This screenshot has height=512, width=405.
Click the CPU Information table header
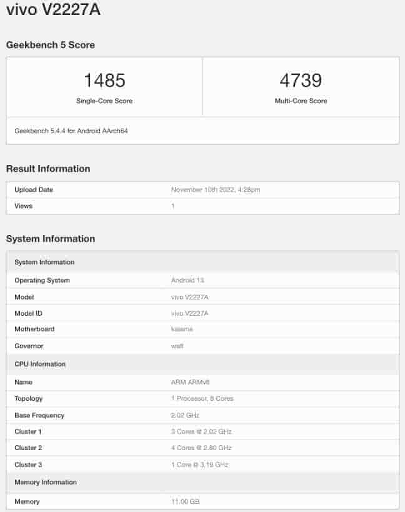[x=40, y=364]
